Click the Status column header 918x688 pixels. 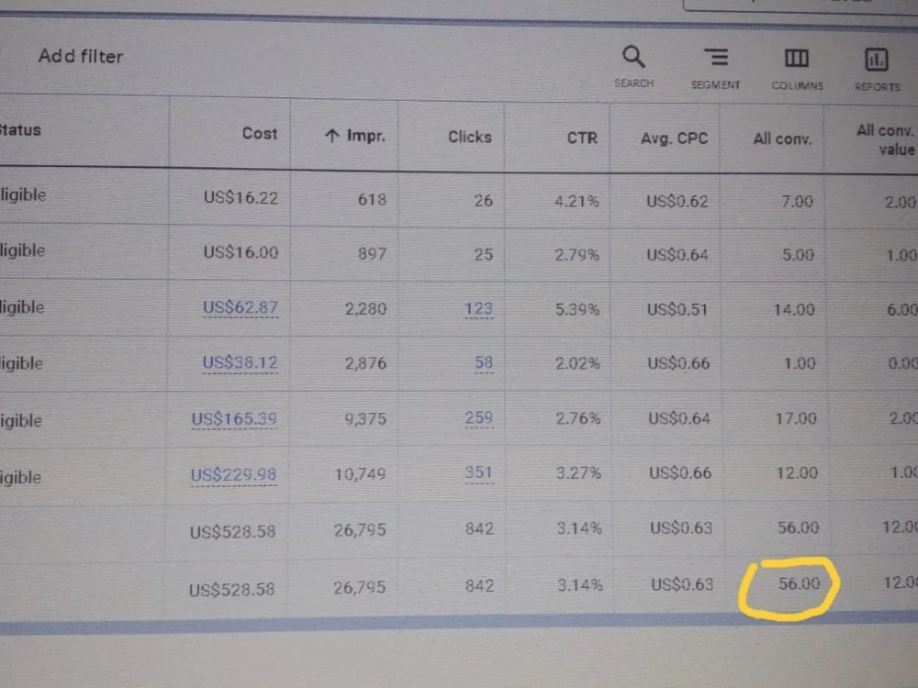[20, 130]
